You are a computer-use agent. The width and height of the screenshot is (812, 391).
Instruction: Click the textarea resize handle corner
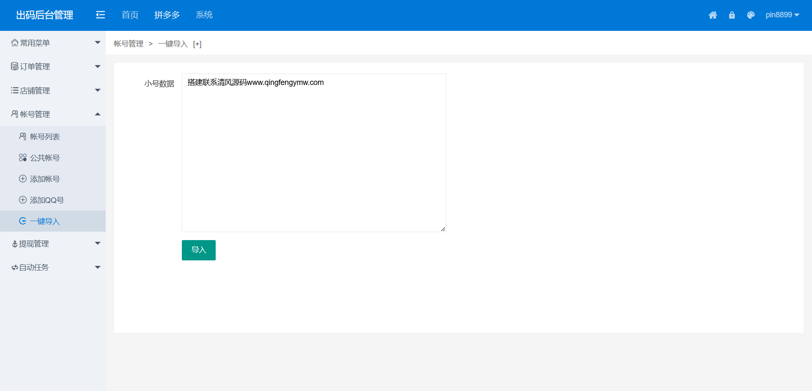coord(443,229)
